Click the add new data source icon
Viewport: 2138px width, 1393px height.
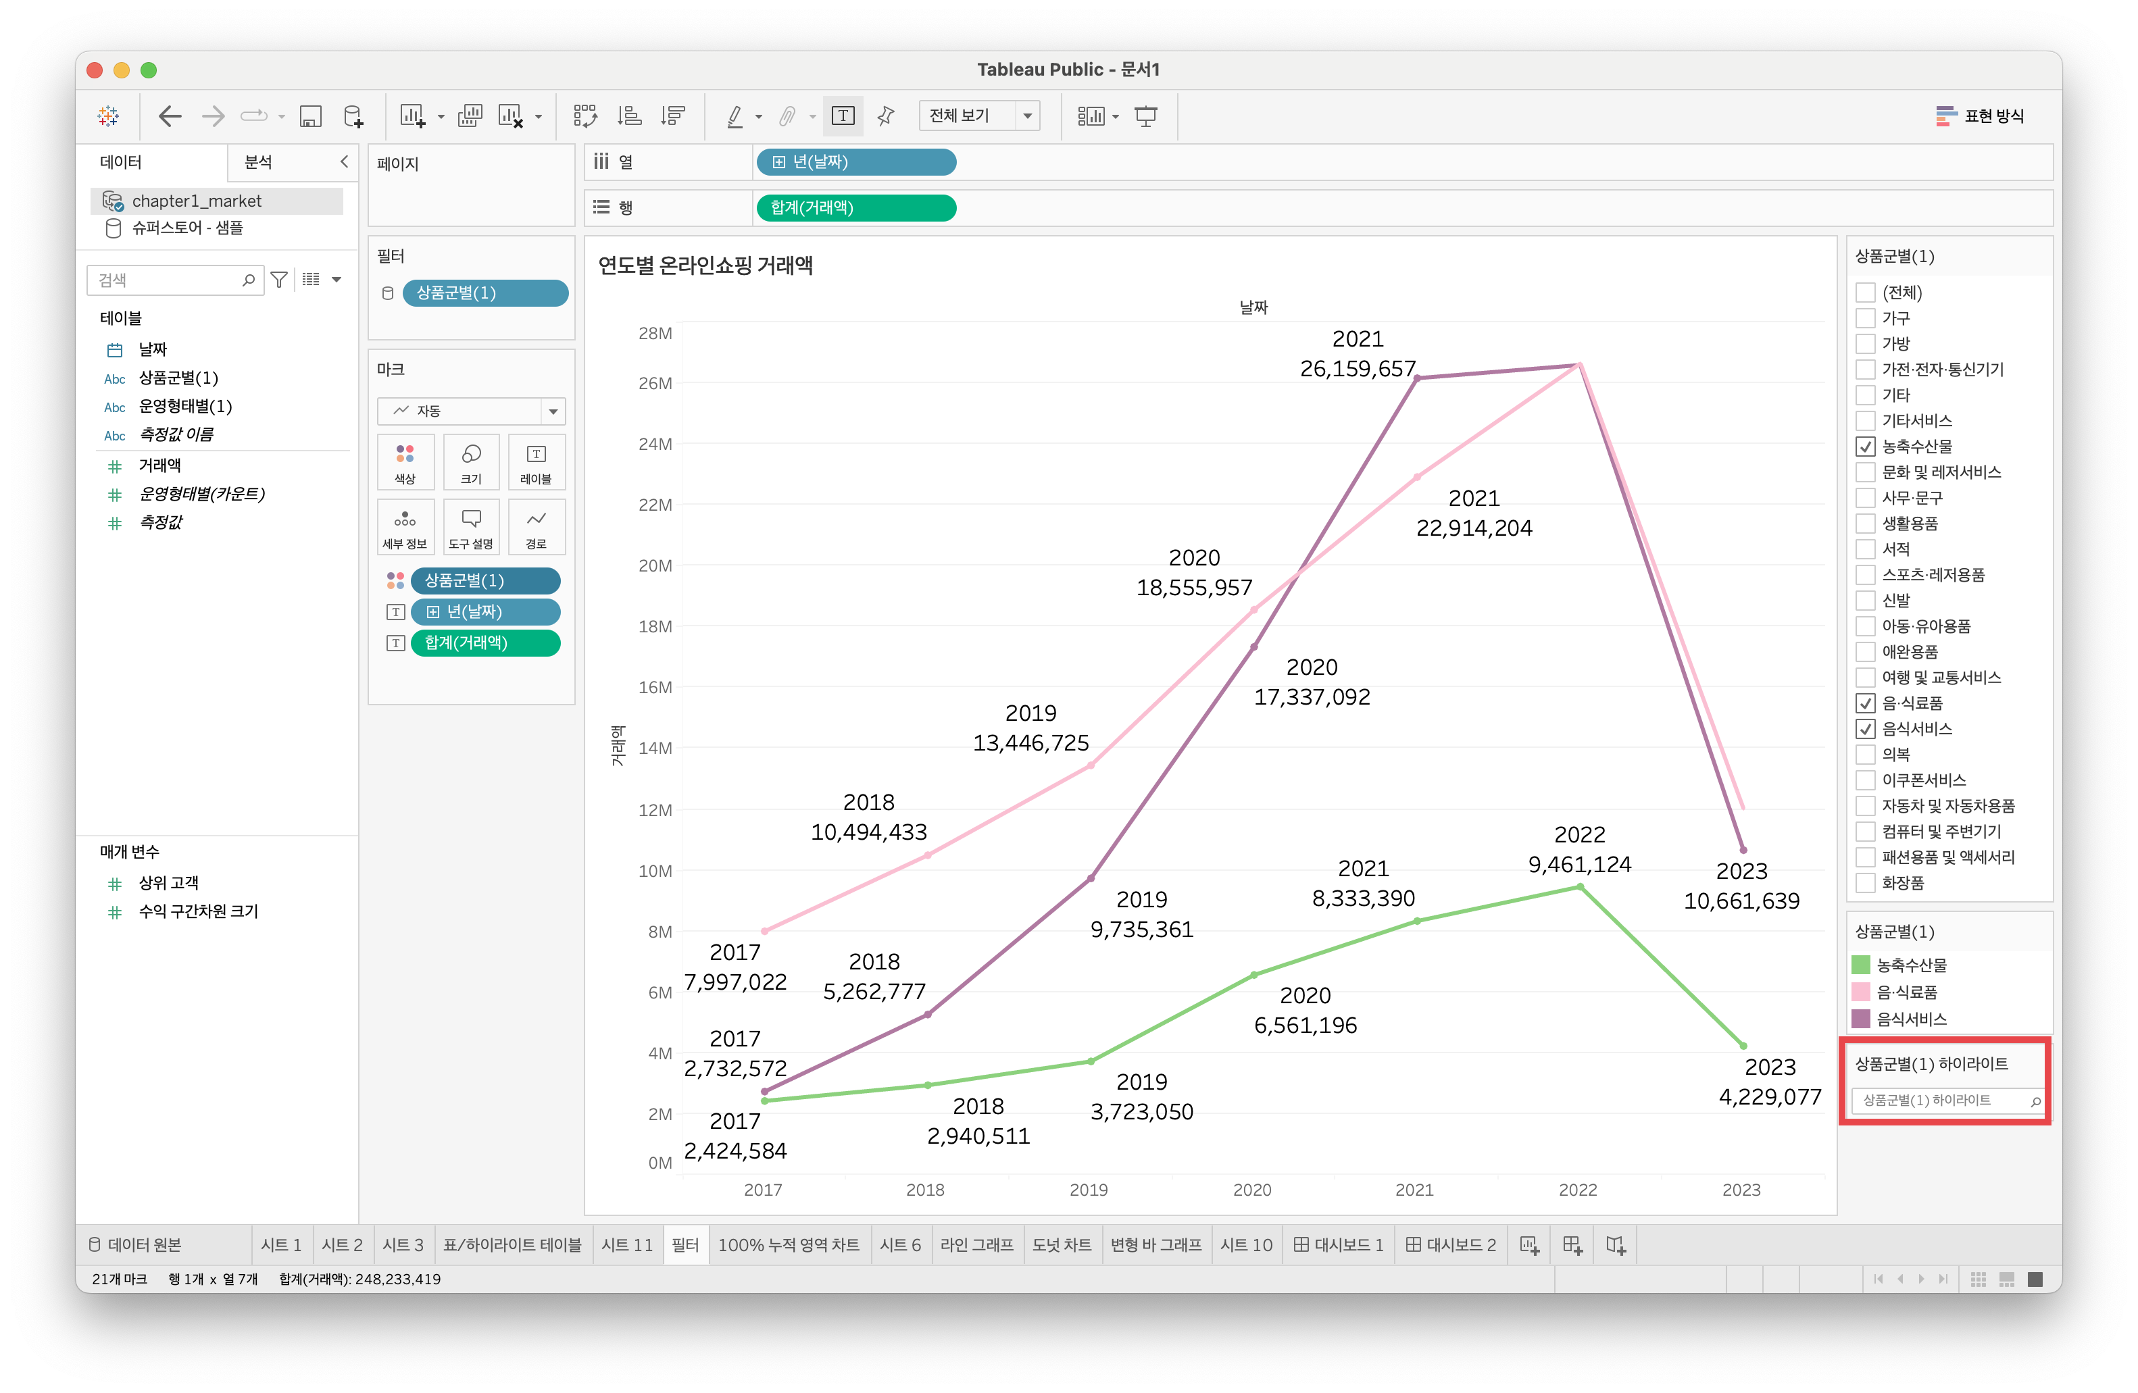coord(353,116)
